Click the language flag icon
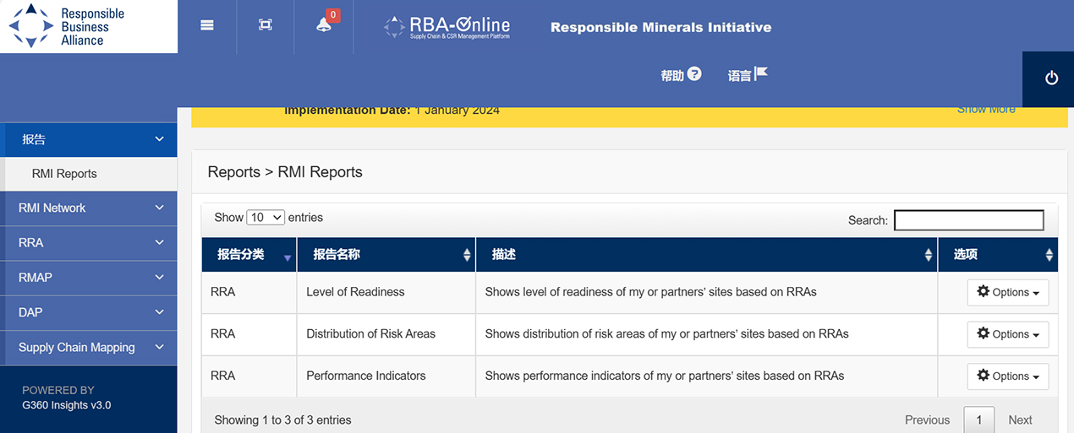 click(761, 73)
